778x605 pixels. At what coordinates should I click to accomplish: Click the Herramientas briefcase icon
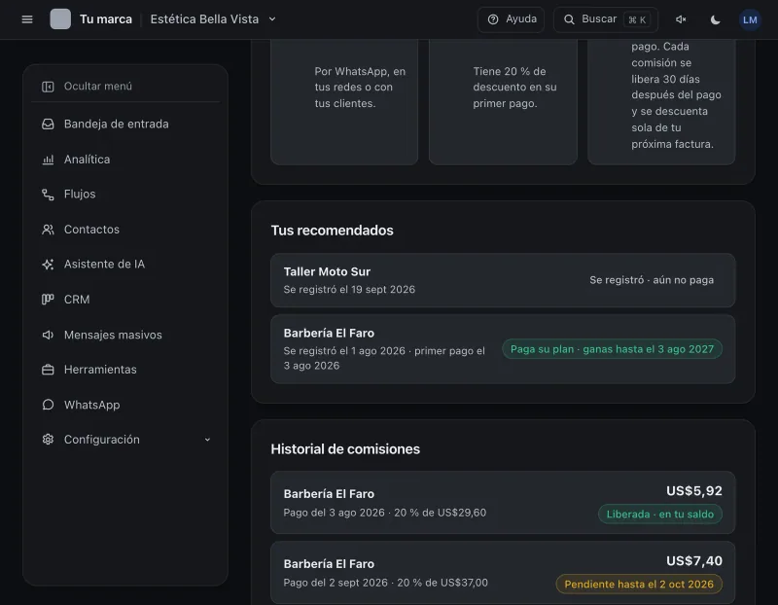tap(48, 370)
